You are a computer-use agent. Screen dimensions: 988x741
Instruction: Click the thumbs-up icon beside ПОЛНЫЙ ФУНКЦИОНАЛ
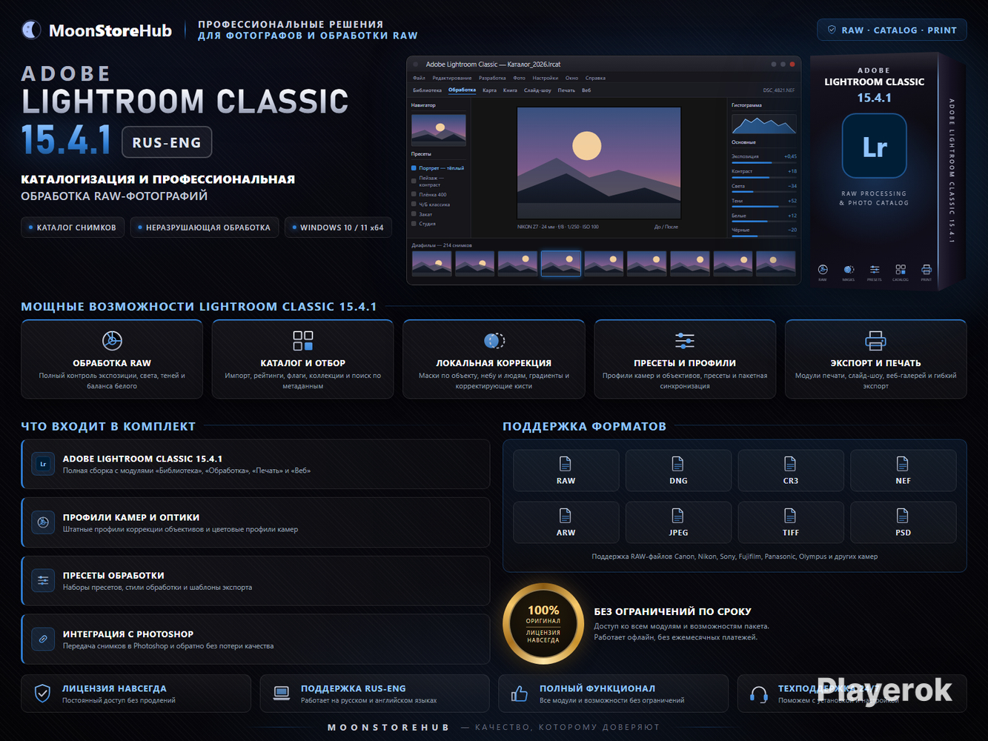[x=520, y=694]
